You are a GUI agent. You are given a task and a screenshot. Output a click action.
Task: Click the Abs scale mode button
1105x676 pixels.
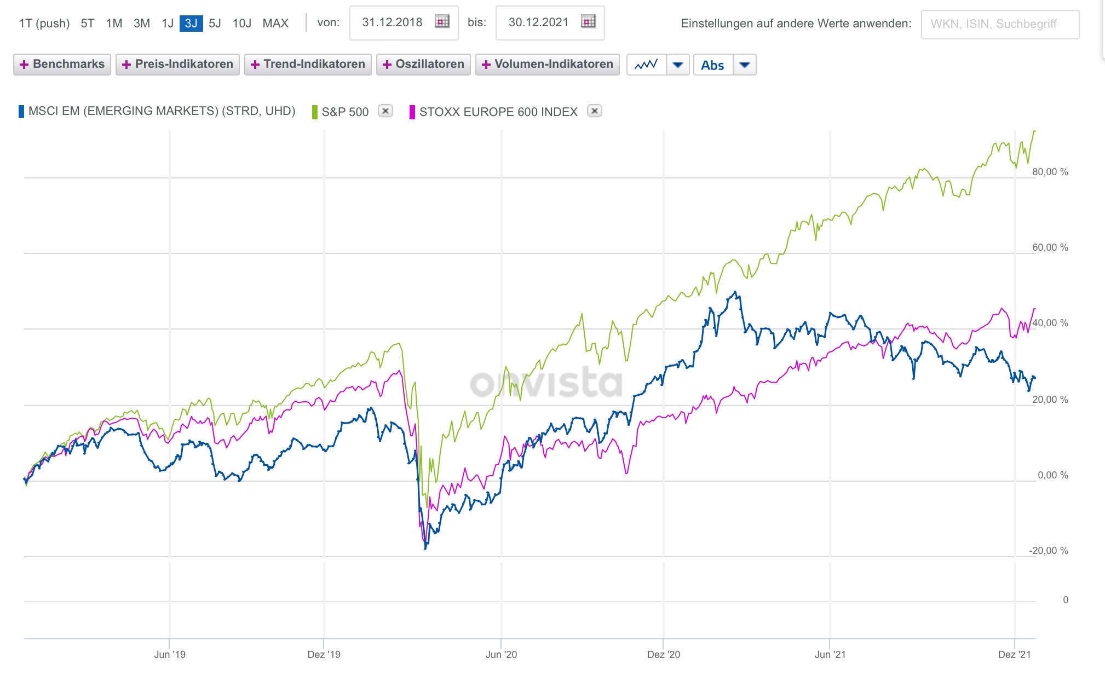coord(712,65)
